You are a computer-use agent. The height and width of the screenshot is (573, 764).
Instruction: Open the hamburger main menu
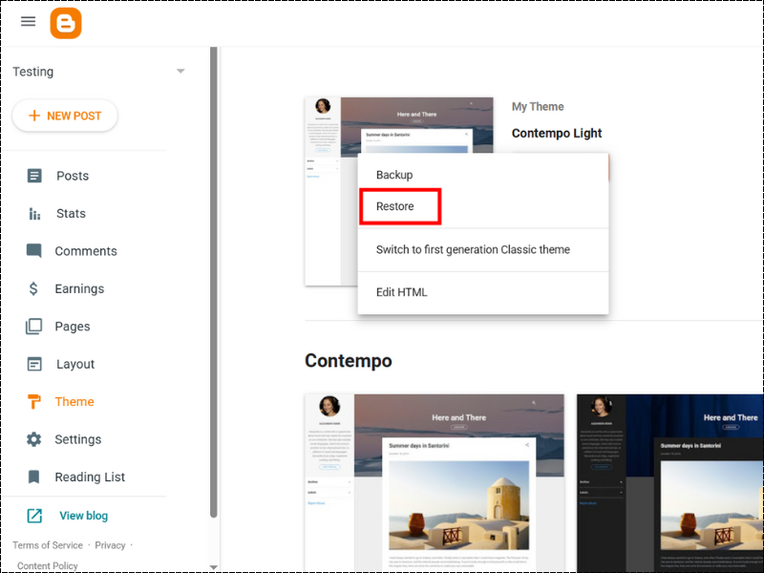(x=29, y=22)
